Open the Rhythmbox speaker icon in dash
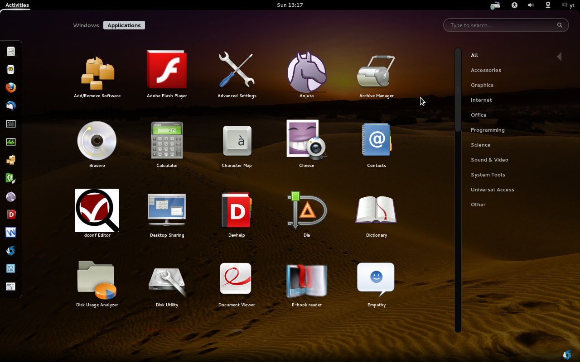Screen dimensions: 580x362 point(11,69)
